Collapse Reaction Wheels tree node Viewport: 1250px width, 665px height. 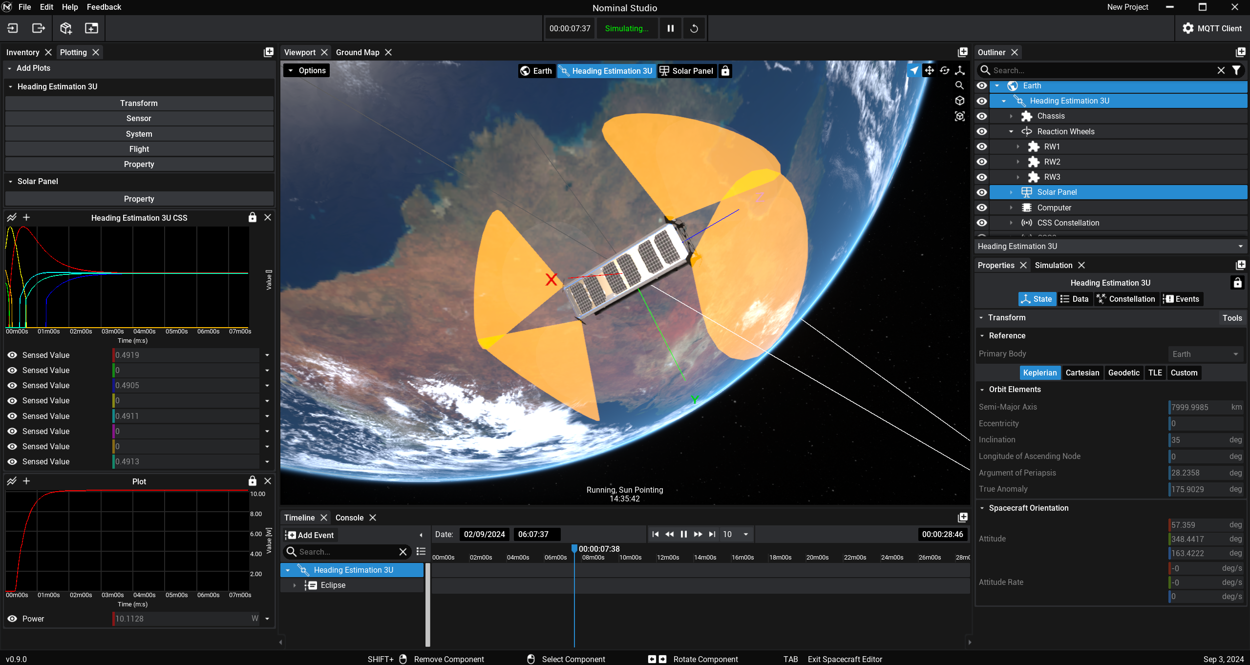1011,131
